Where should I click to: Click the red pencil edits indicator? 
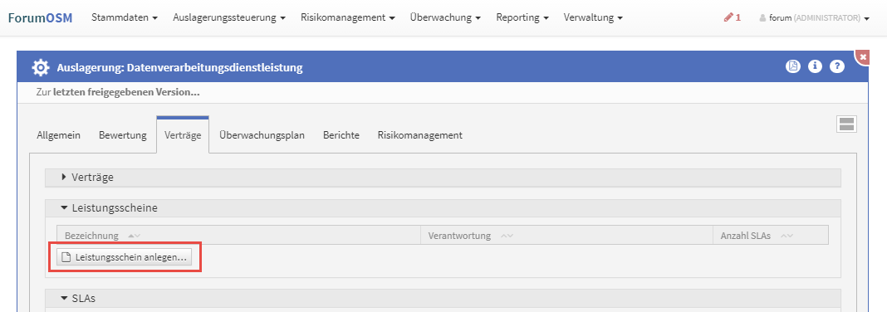[x=732, y=17]
